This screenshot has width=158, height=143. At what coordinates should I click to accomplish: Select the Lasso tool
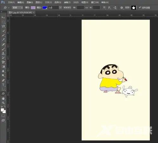coord(3,26)
